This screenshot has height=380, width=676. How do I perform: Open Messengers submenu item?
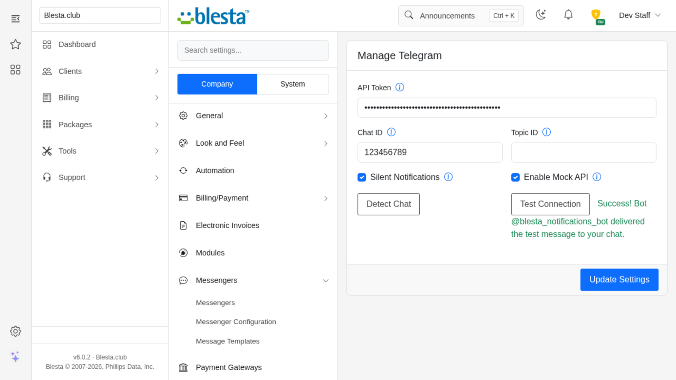point(215,303)
